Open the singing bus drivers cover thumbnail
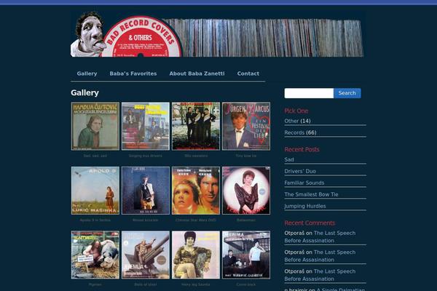The width and height of the screenshot is (437, 291). coord(146,126)
